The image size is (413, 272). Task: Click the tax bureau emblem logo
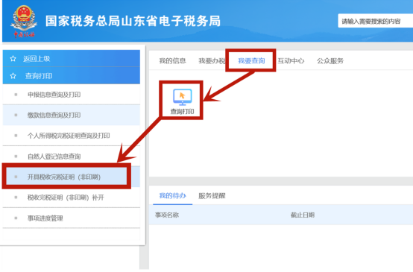pyautogui.click(x=24, y=21)
